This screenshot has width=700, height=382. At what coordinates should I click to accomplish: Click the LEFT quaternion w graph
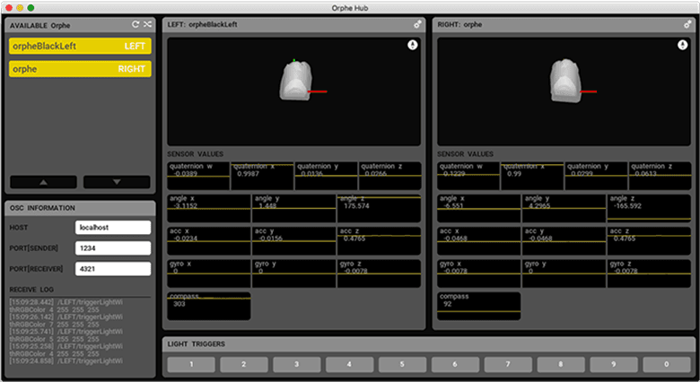[198, 176]
